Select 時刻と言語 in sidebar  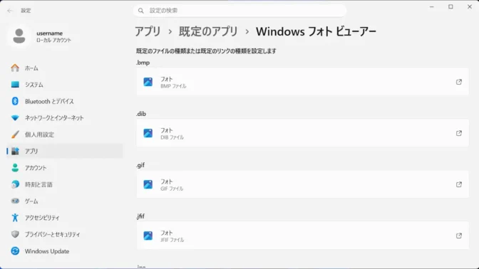pyautogui.click(x=38, y=184)
